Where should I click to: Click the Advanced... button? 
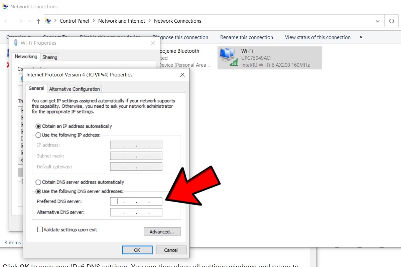(162, 232)
